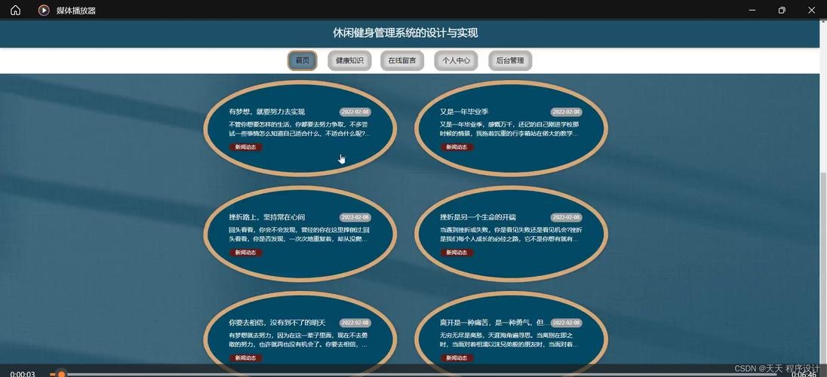Click date badge on 离开是一种痛苦 card

click(x=566, y=323)
